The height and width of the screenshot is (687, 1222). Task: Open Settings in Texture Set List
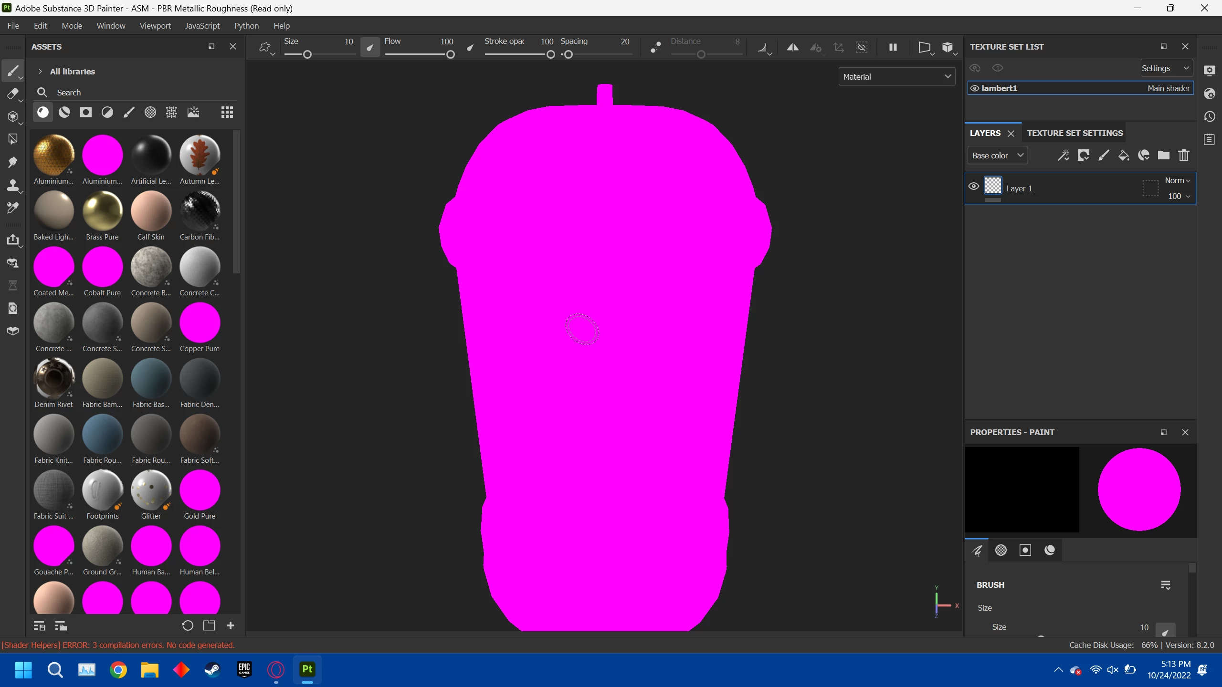point(1165,68)
